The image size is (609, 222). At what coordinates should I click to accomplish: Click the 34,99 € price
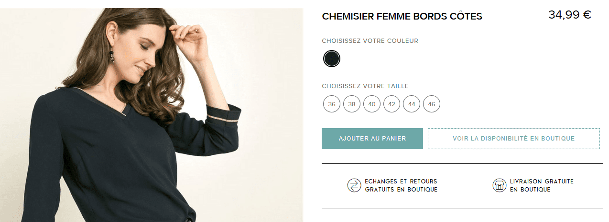pyautogui.click(x=570, y=15)
